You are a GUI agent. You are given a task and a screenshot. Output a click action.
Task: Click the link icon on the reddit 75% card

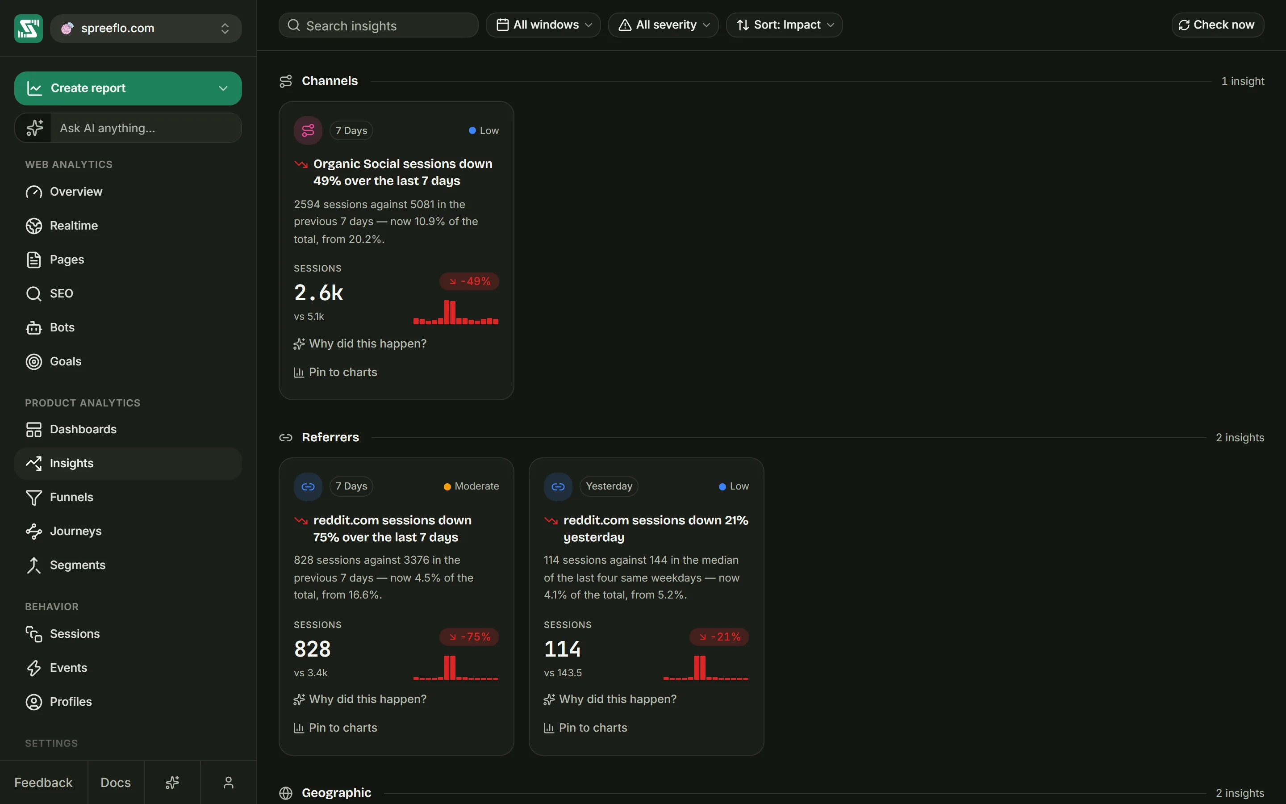pos(308,486)
